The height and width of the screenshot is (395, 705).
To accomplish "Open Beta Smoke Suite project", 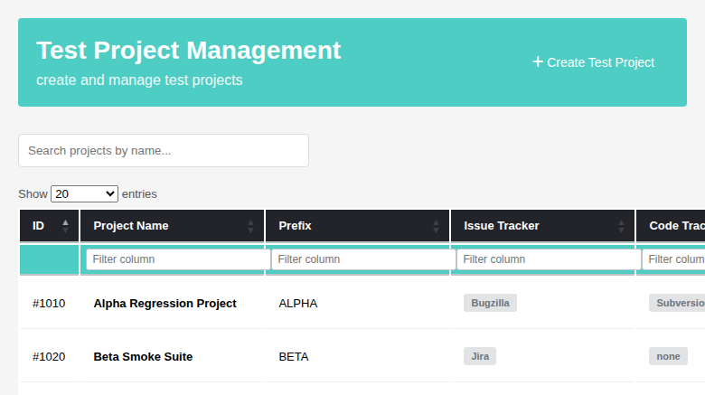I will point(143,356).
